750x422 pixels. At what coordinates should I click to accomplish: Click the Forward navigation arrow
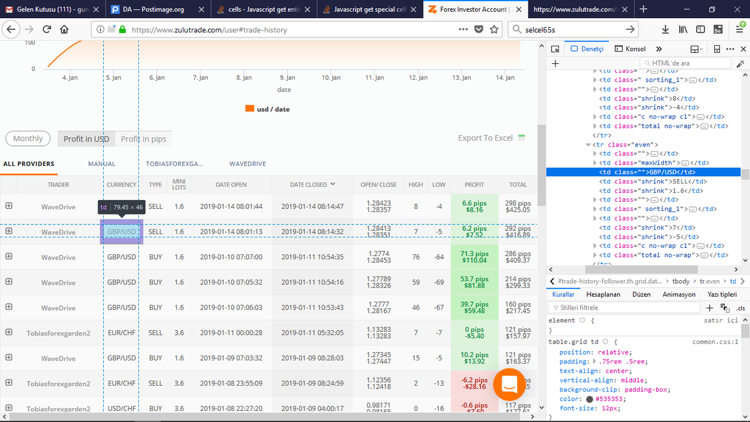(x=29, y=29)
